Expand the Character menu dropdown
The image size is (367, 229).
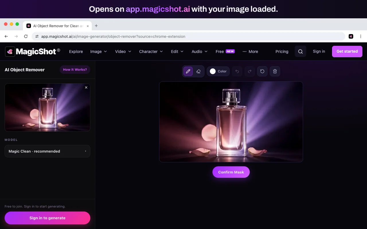pyautogui.click(x=151, y=52)
